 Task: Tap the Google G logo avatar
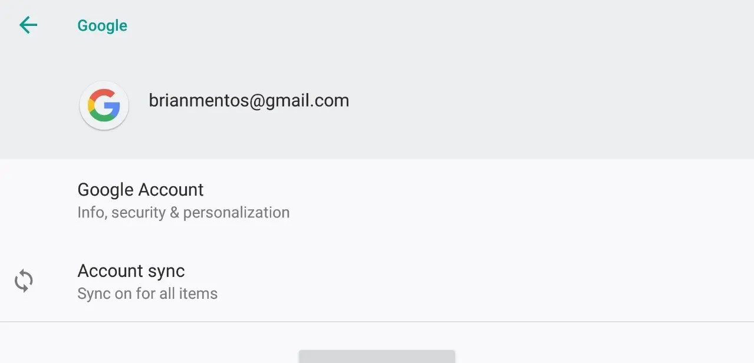(x=104, y=106)
